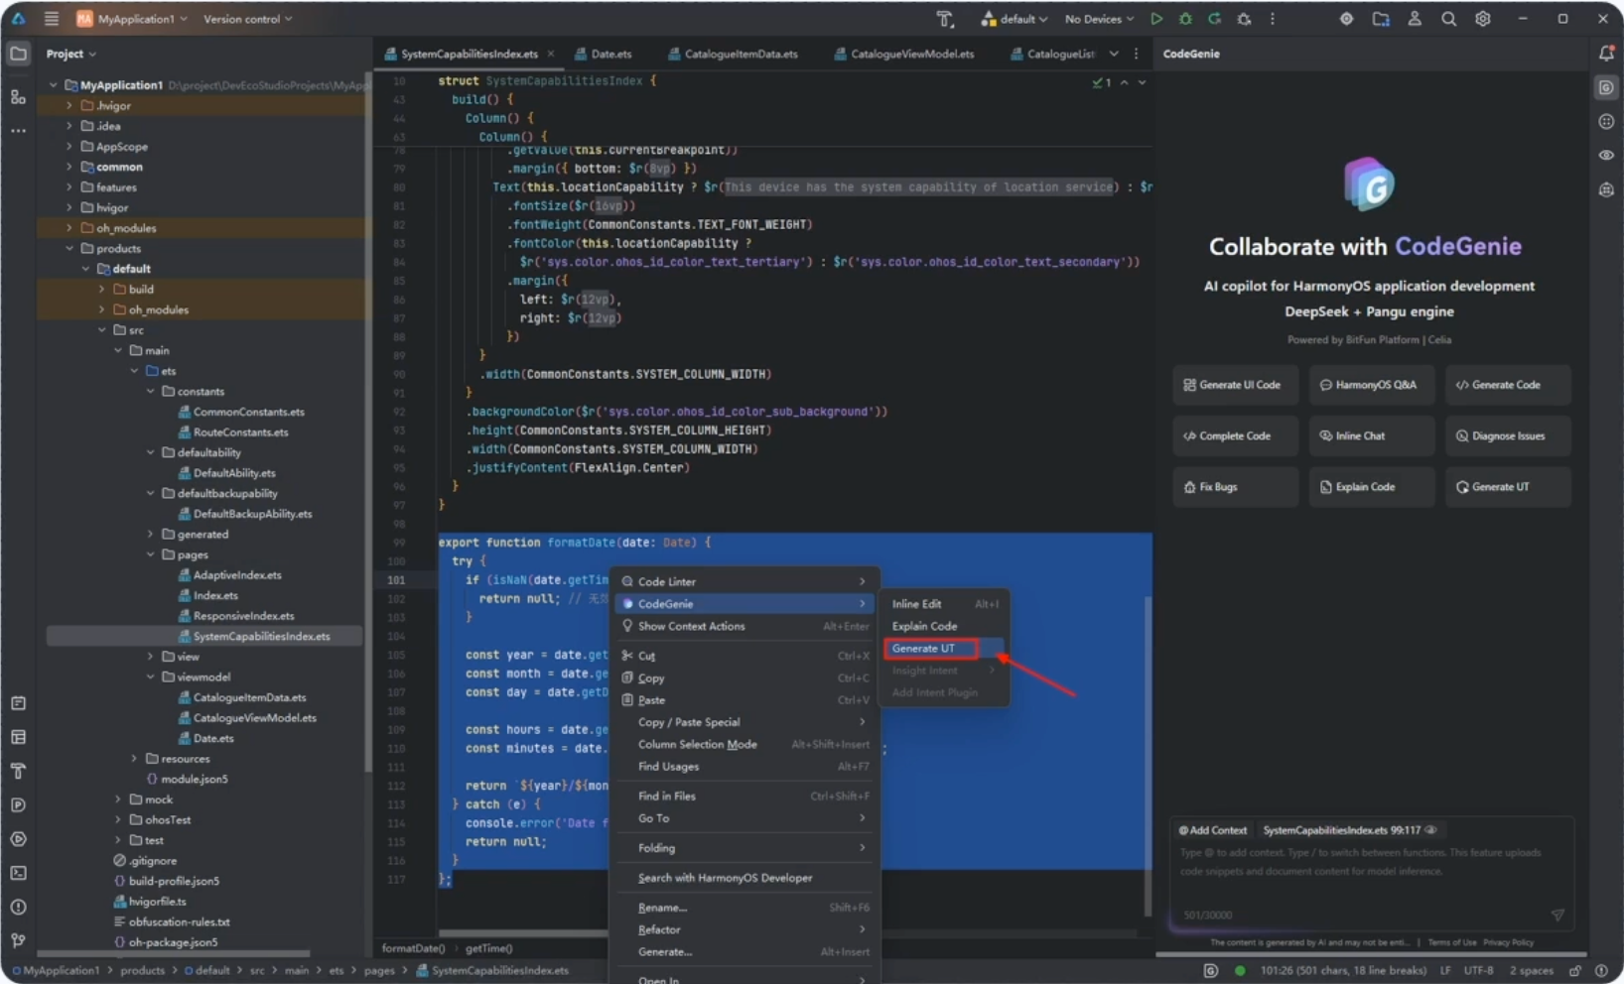The width and height of the screenshot is (1624, 984).
Task: Select Show Context Actions in the context menu
Action: [x=744, y=626]
